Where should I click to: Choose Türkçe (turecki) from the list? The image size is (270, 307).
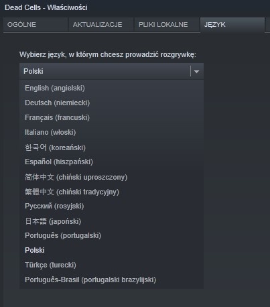[x=111, y=265]
